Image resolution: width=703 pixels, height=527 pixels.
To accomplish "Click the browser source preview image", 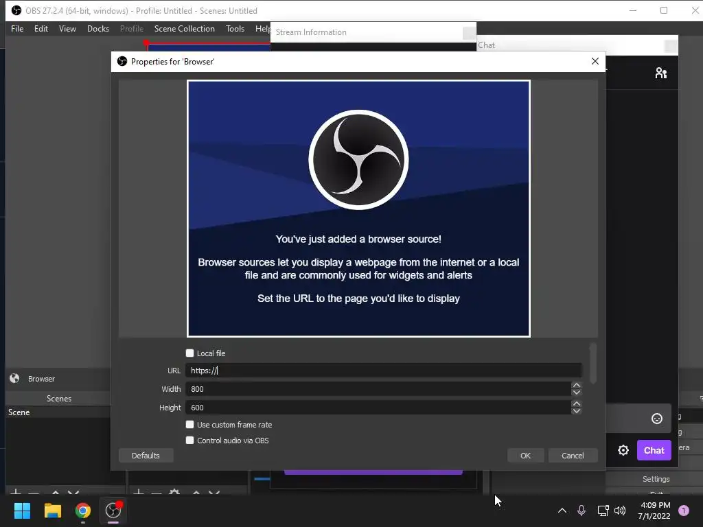I will (358, 209).
